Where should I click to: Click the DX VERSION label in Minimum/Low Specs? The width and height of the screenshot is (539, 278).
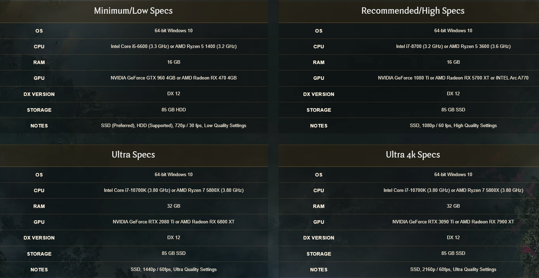39,94
